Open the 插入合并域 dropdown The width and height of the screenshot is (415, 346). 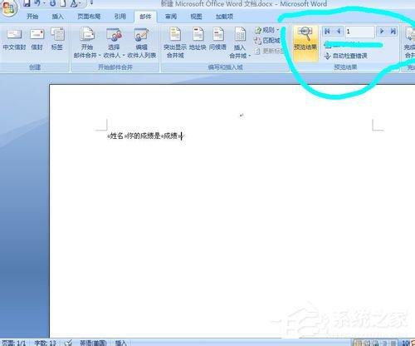tap(240, 43)
